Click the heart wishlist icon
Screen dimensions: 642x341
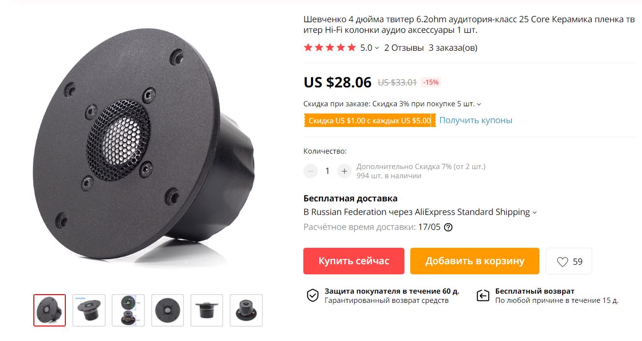click(x=562, y=262)
